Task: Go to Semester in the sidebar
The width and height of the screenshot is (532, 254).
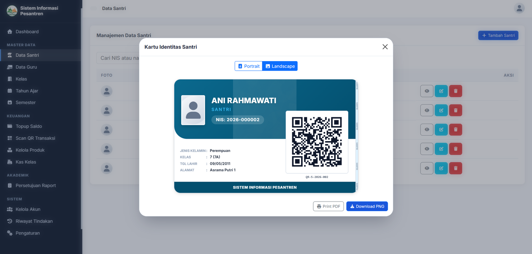Action: coord(41,103)
